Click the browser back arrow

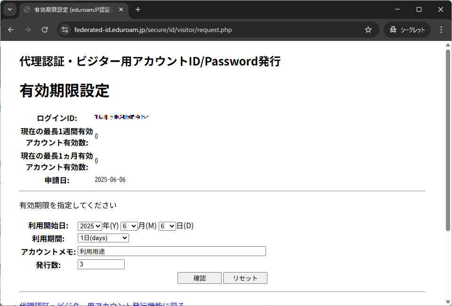coord(11,30)
